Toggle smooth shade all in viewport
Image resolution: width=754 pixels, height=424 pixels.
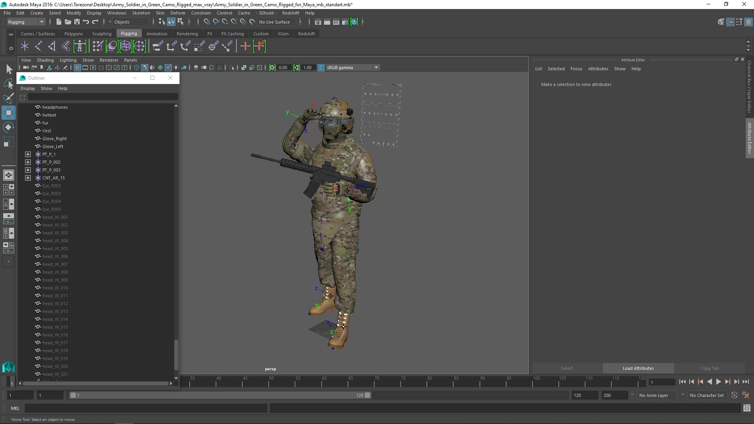145,68
